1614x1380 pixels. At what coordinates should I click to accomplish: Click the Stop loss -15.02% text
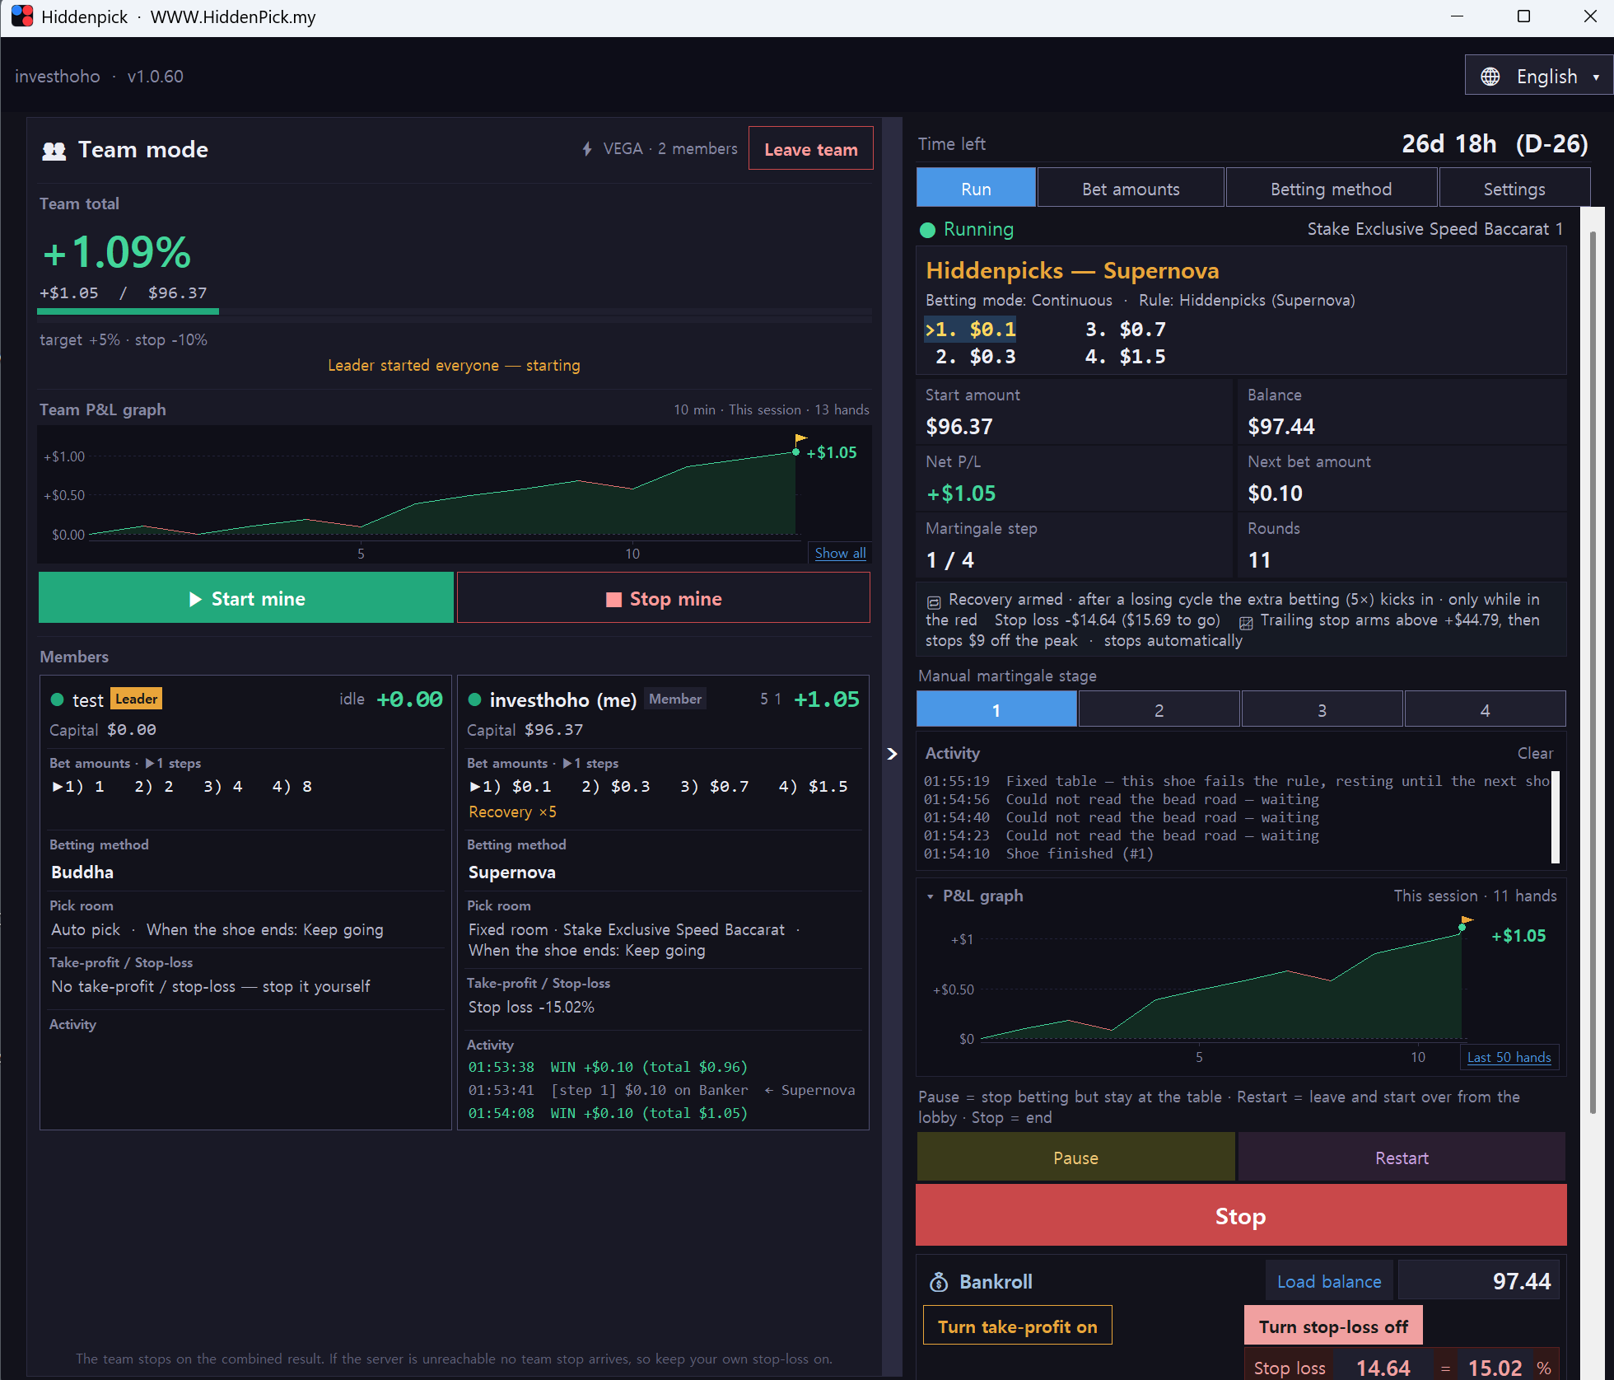(x=531, y=1007)
